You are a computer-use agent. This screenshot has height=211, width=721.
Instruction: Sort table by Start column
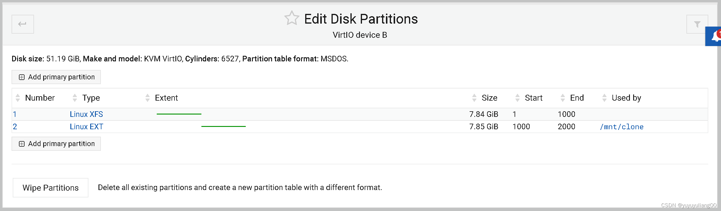tap(533, 98)
